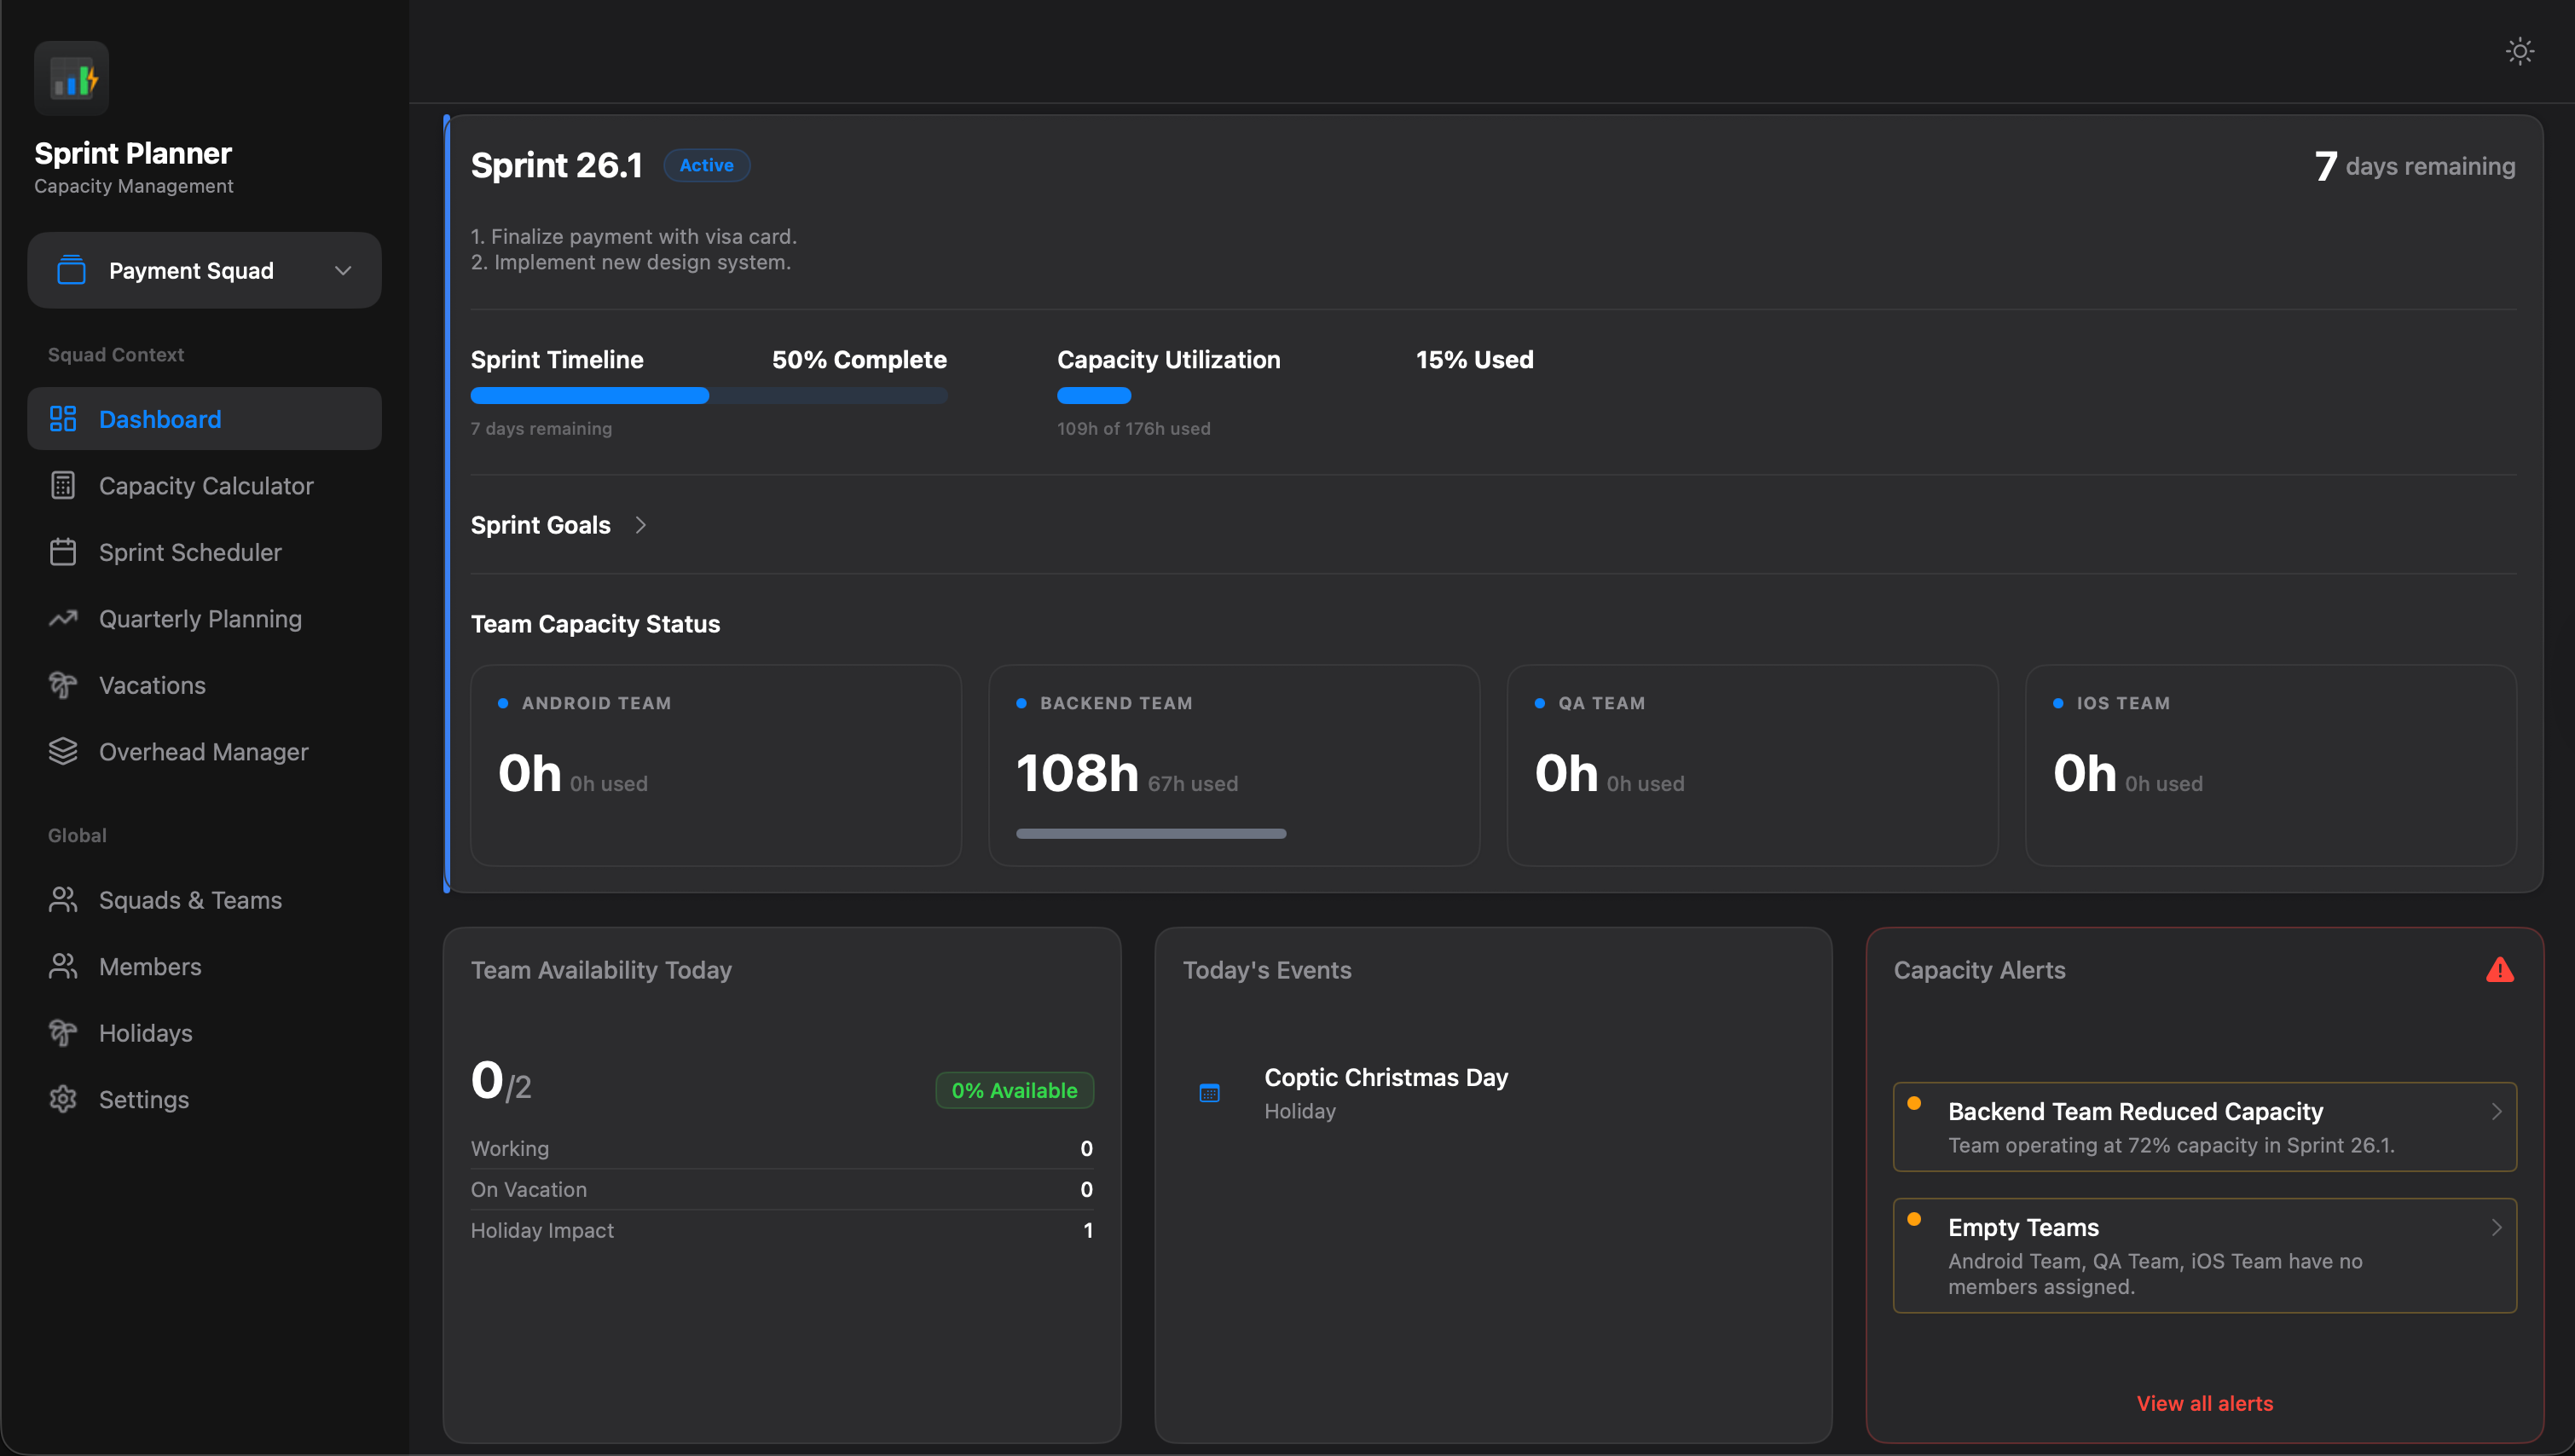Image resolution: width=2575 pixels, height=1456 pixels.
Task: Click the Sprint Timeline progress bar
Action: (708, 396)
